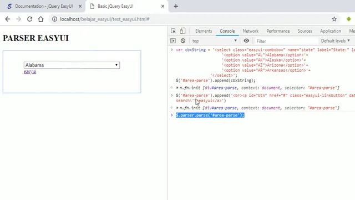The height and width of the screenshot is (200, 355).
Task: Bookmark this page with the star
Action: point(334,19)
